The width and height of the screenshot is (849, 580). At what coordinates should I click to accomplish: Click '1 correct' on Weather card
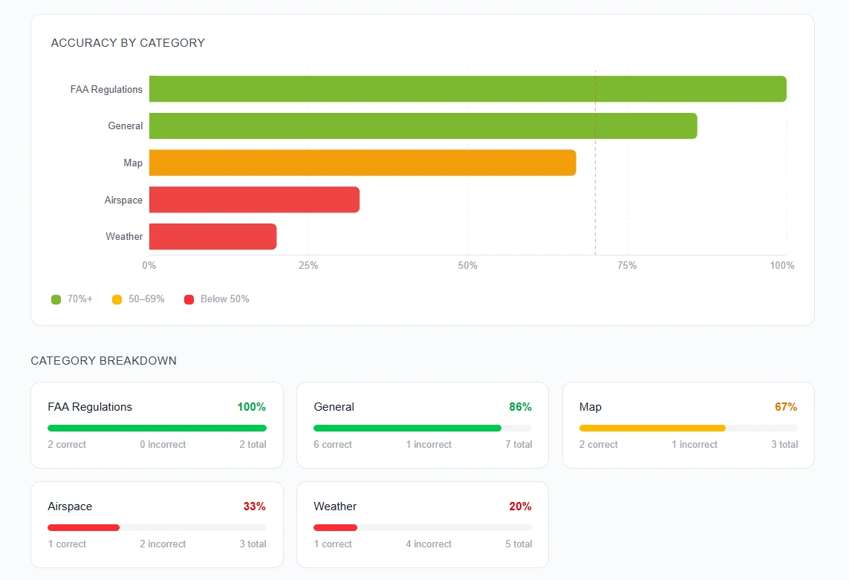[333, 544]
